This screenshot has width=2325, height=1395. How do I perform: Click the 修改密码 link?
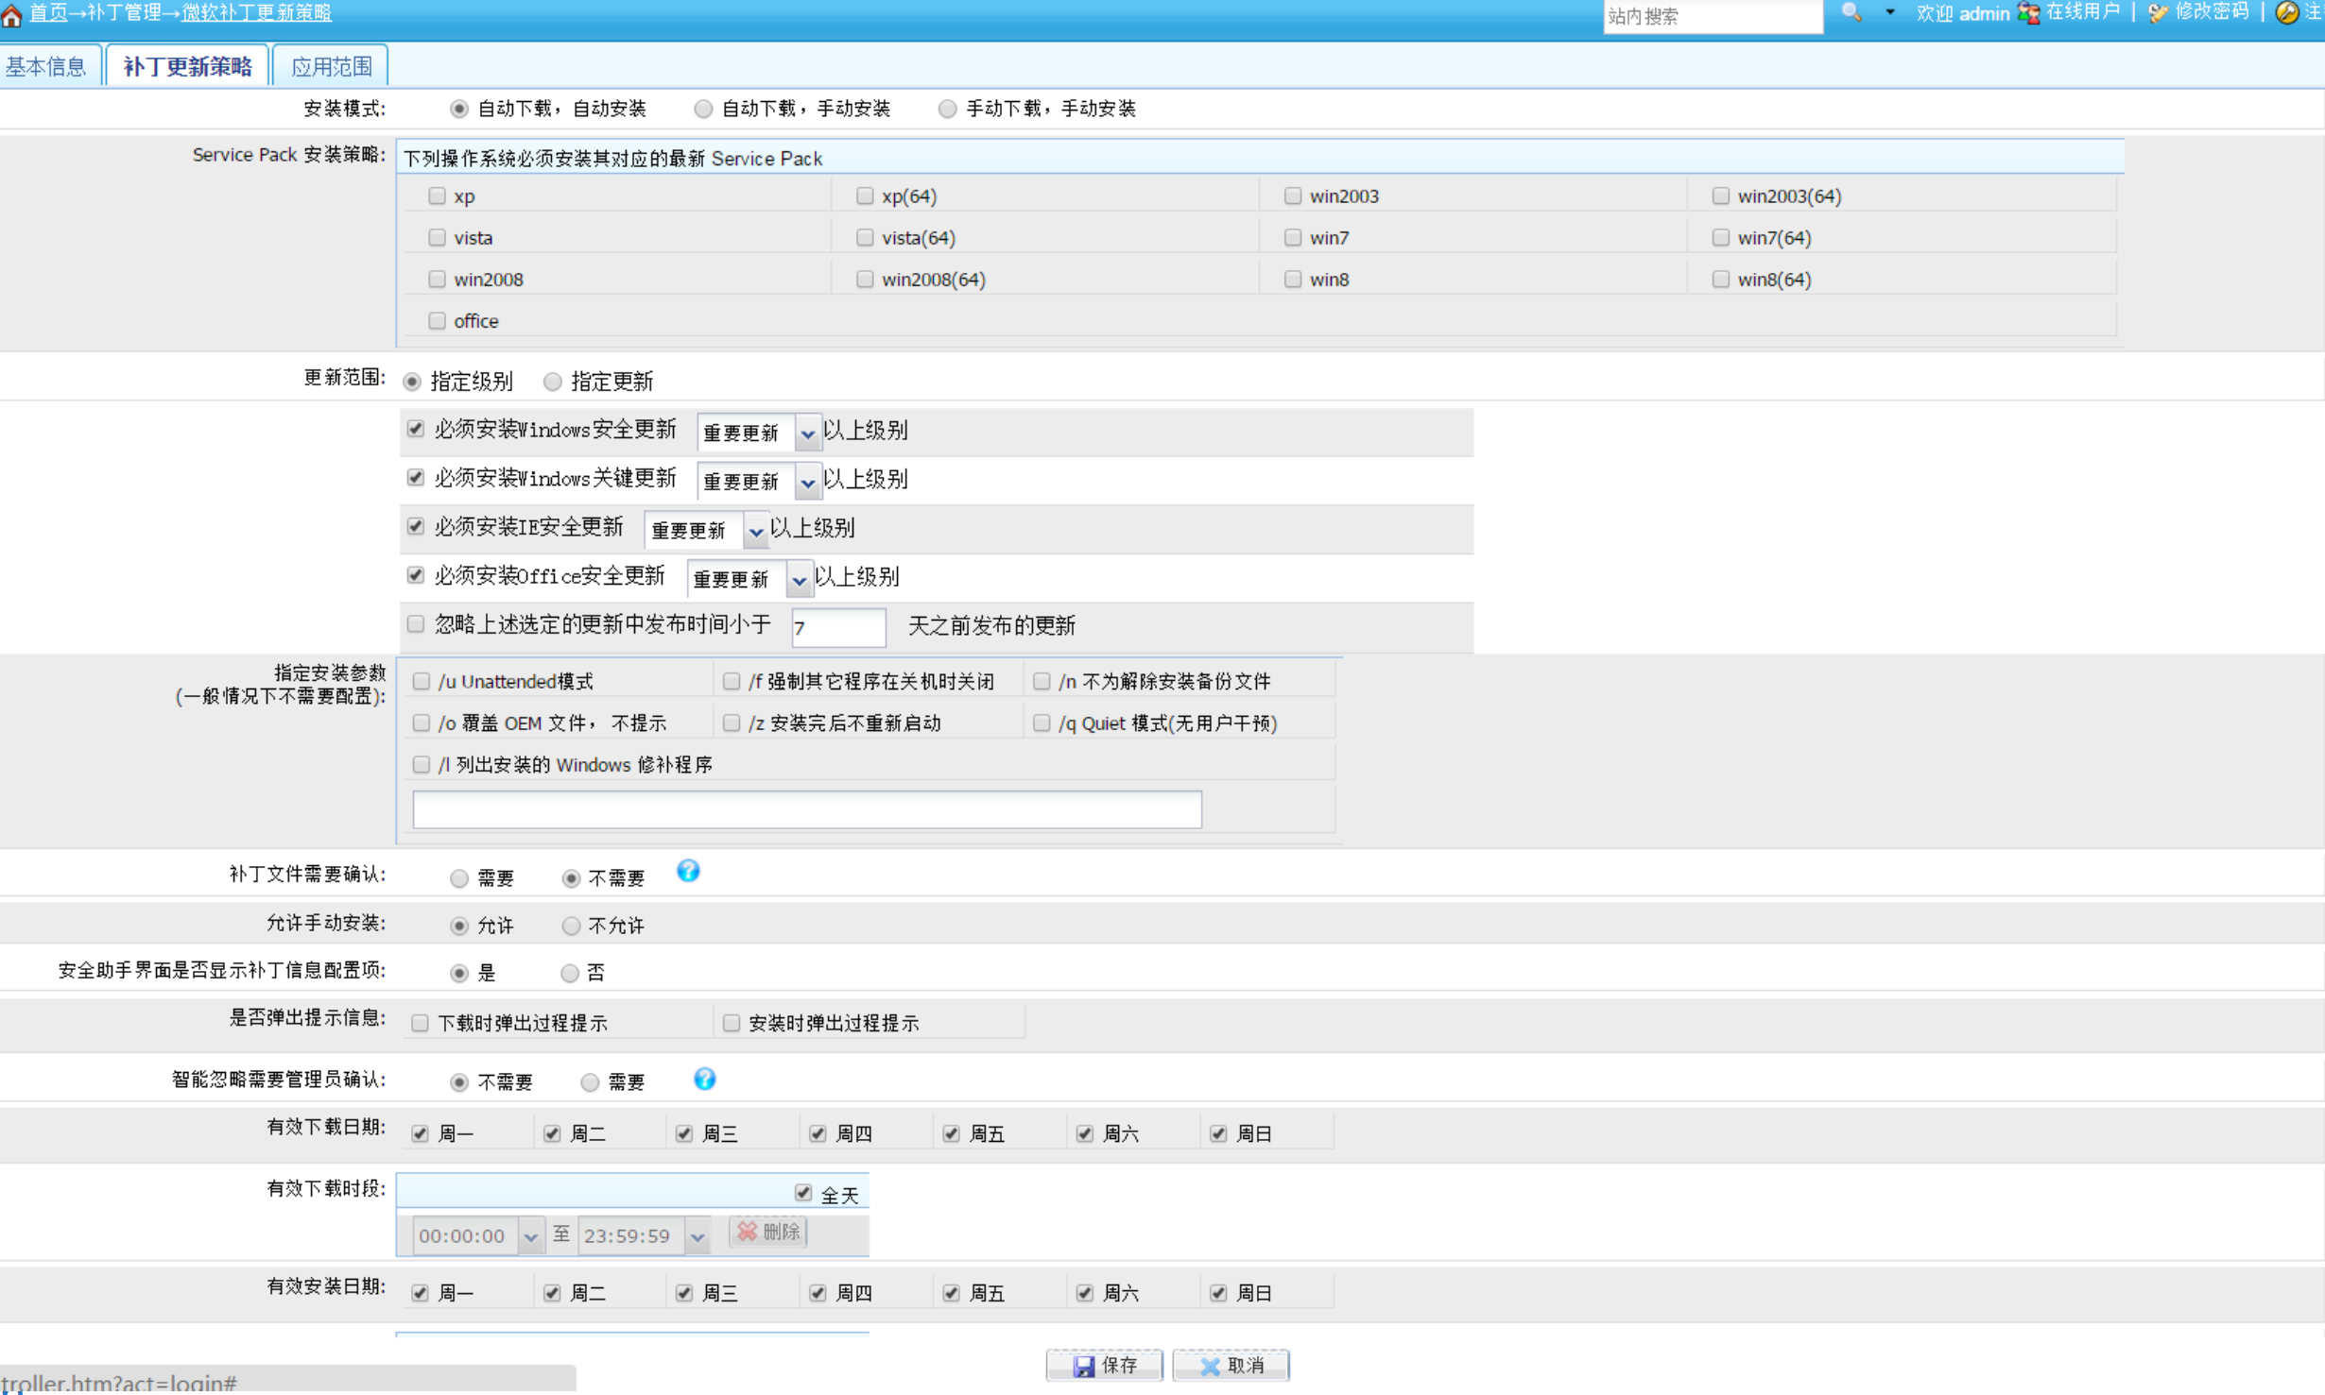[x=2212, y=12]
